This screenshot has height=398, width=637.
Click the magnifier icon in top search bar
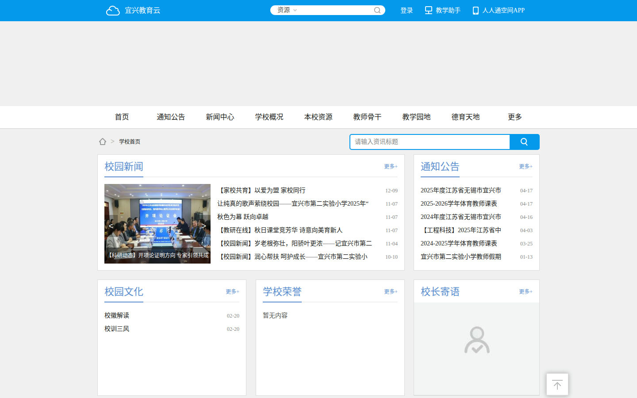(x=377, y=10)
